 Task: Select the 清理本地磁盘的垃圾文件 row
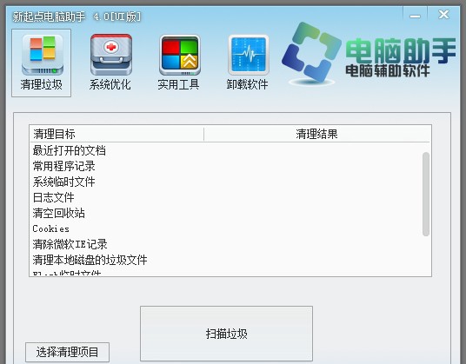226,260
